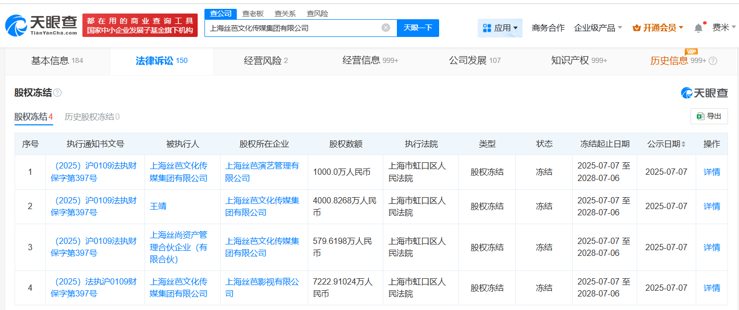
Task: Open 详情 for row 4
Action: [x=712, y=288]
